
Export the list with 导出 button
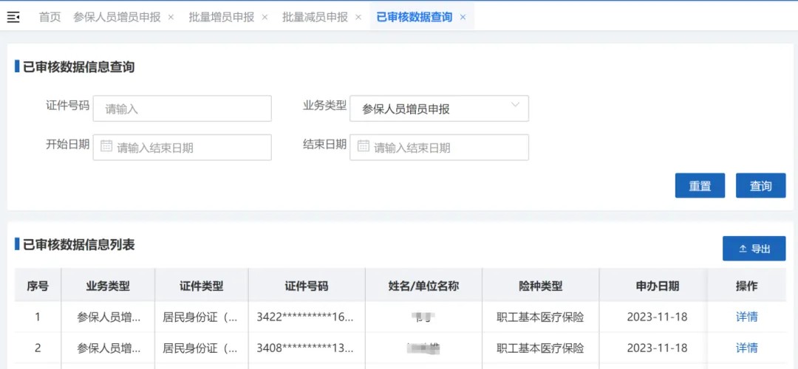click(x=754, y=249)
